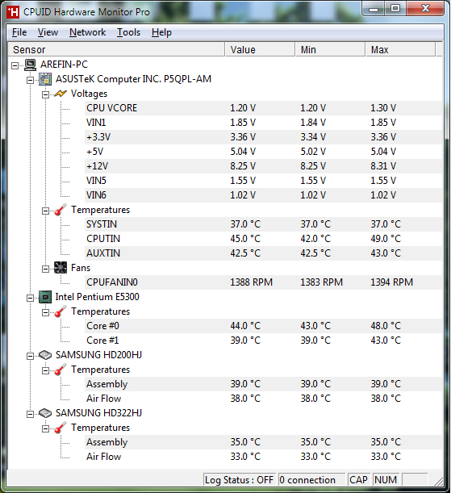Viewport: 451px width, 493px height.
Task: Click the thermometer icon under Intel Pentium E5300
Action: tap(61, 311)
